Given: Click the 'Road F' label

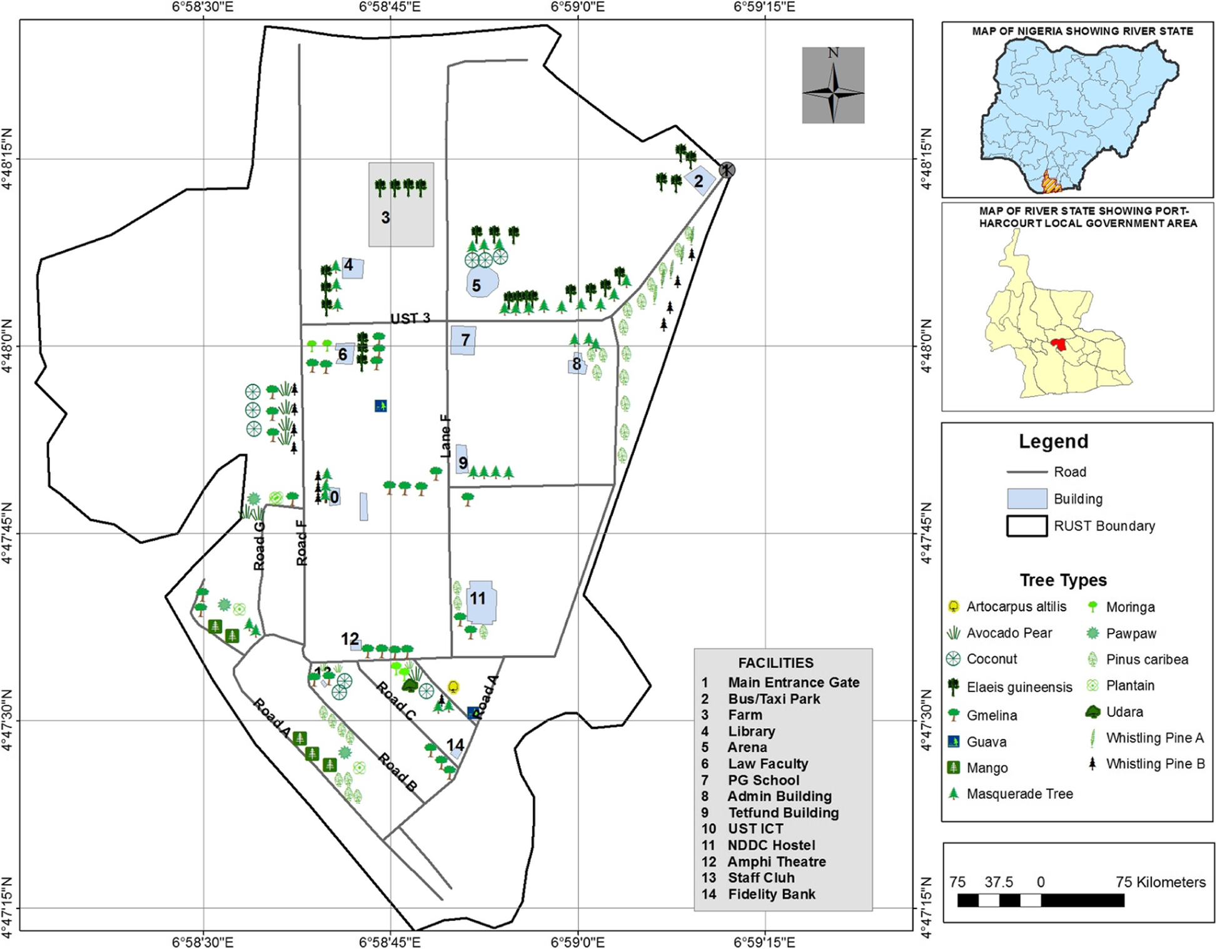Looking at the screenshot, I should click(x=301, y=543).
